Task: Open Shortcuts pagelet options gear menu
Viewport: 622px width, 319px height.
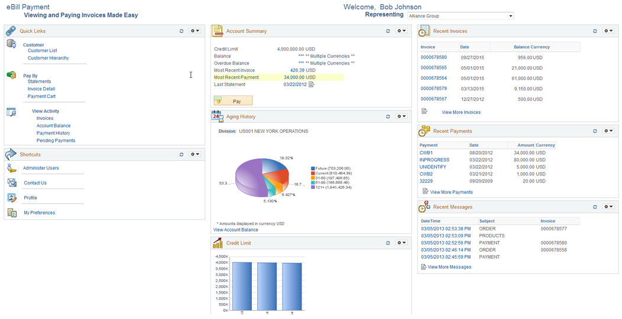Action: [195, 155]
